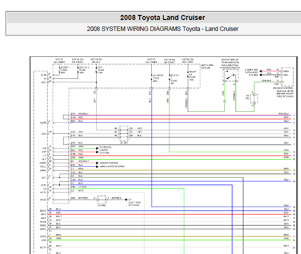Select the ECU IG 1 FUSE 5A label
Image resolution: width=301 pixels, height=254 pixels.
click(174, 79)
